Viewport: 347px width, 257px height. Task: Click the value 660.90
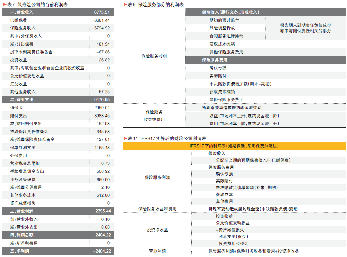click(x=103, y=180)
